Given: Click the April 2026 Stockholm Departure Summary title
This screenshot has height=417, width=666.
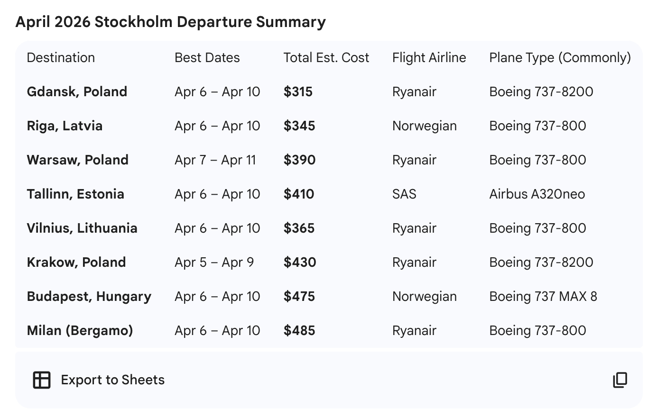Looking at the screenshot, I should click(x=170, y=22).
